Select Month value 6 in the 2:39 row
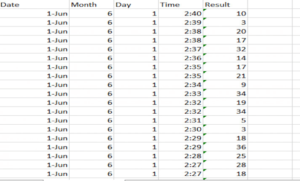 [x=91, y=22]
